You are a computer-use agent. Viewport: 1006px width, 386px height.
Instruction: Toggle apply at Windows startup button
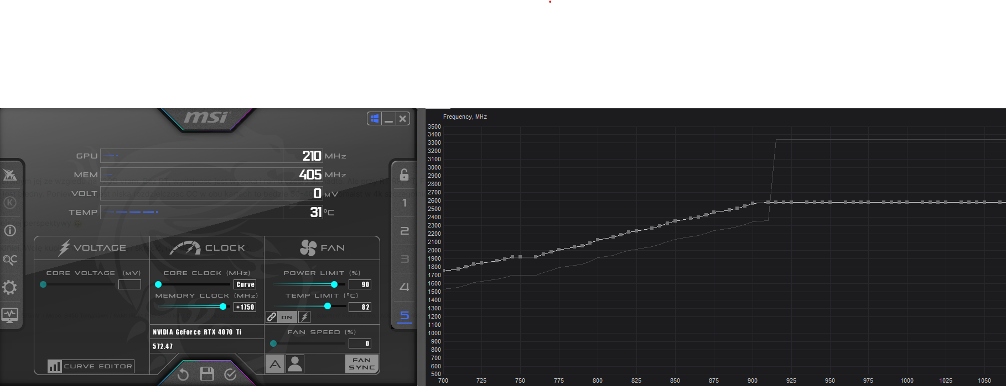tap(375, 119)
